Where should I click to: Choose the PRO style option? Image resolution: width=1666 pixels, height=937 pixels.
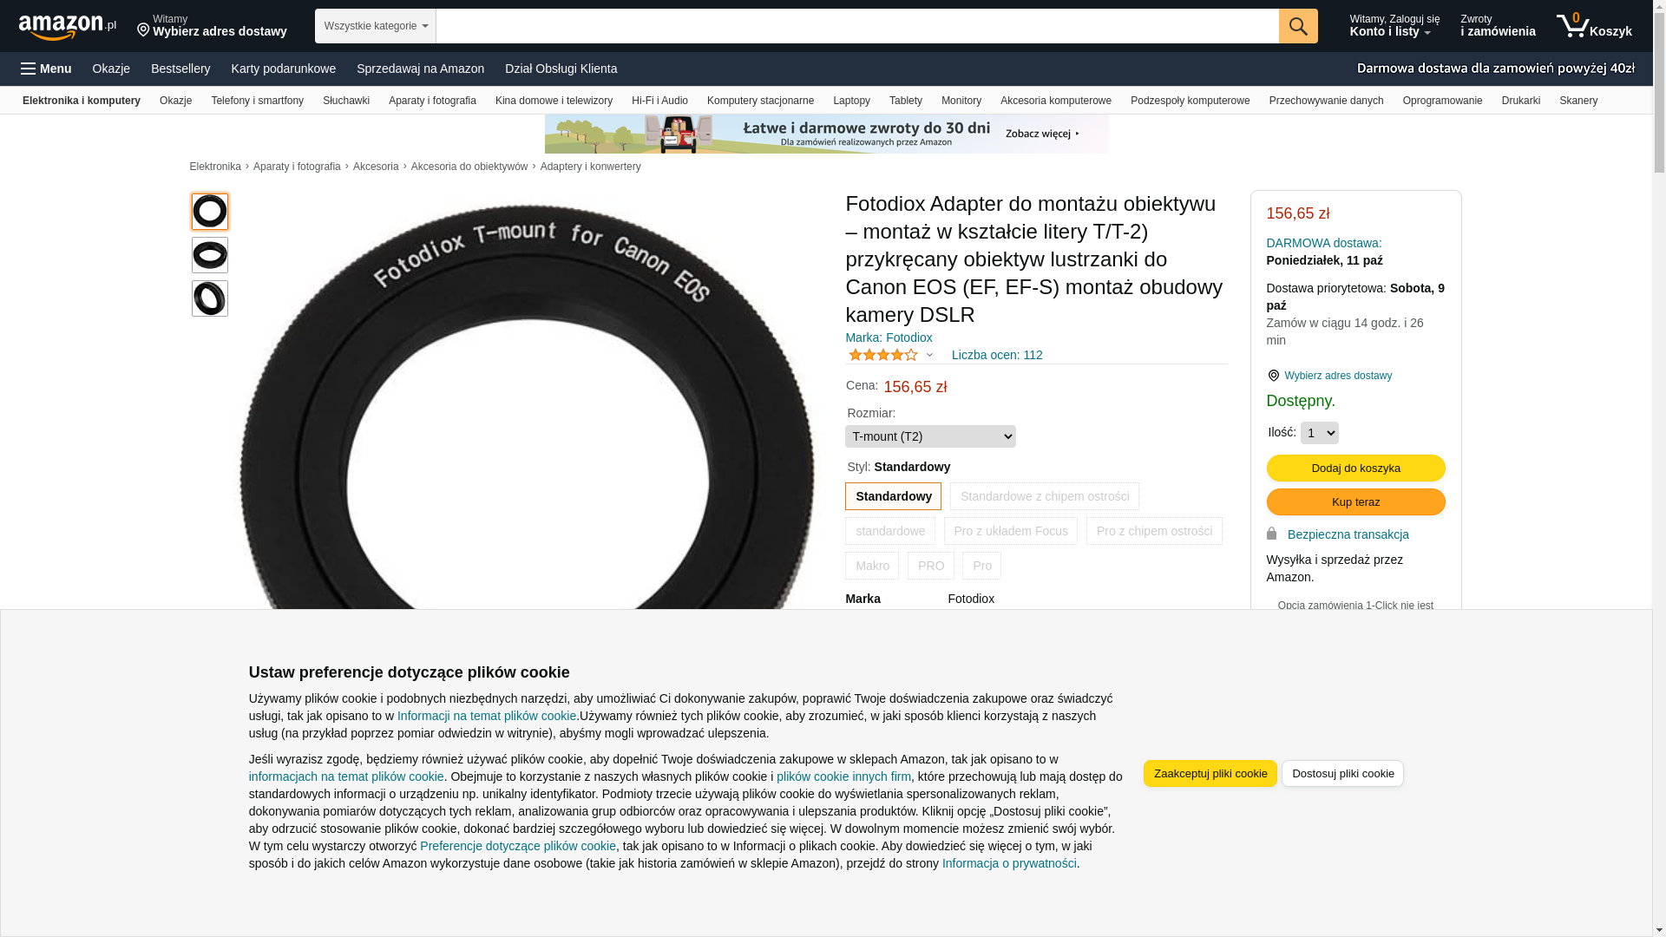pos(931,566)
